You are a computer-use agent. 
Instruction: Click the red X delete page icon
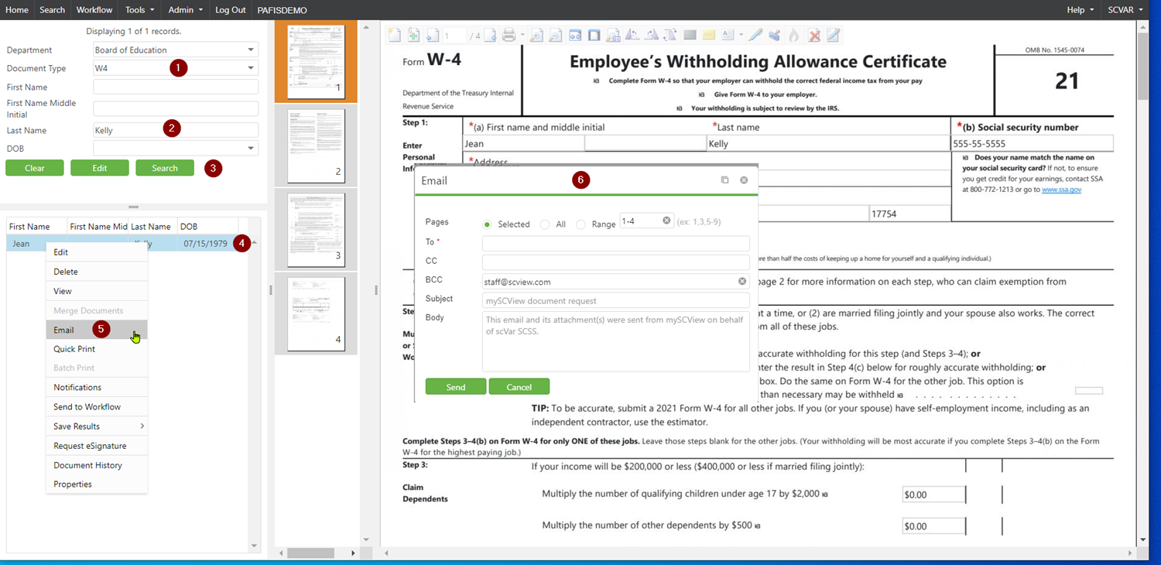coord(814,36)
